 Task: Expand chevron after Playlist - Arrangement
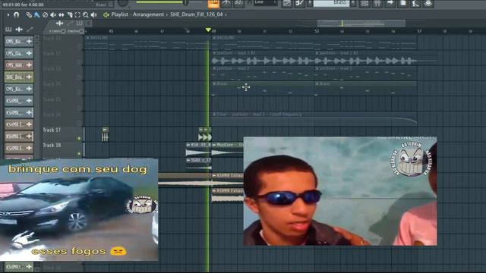point(167,14)
